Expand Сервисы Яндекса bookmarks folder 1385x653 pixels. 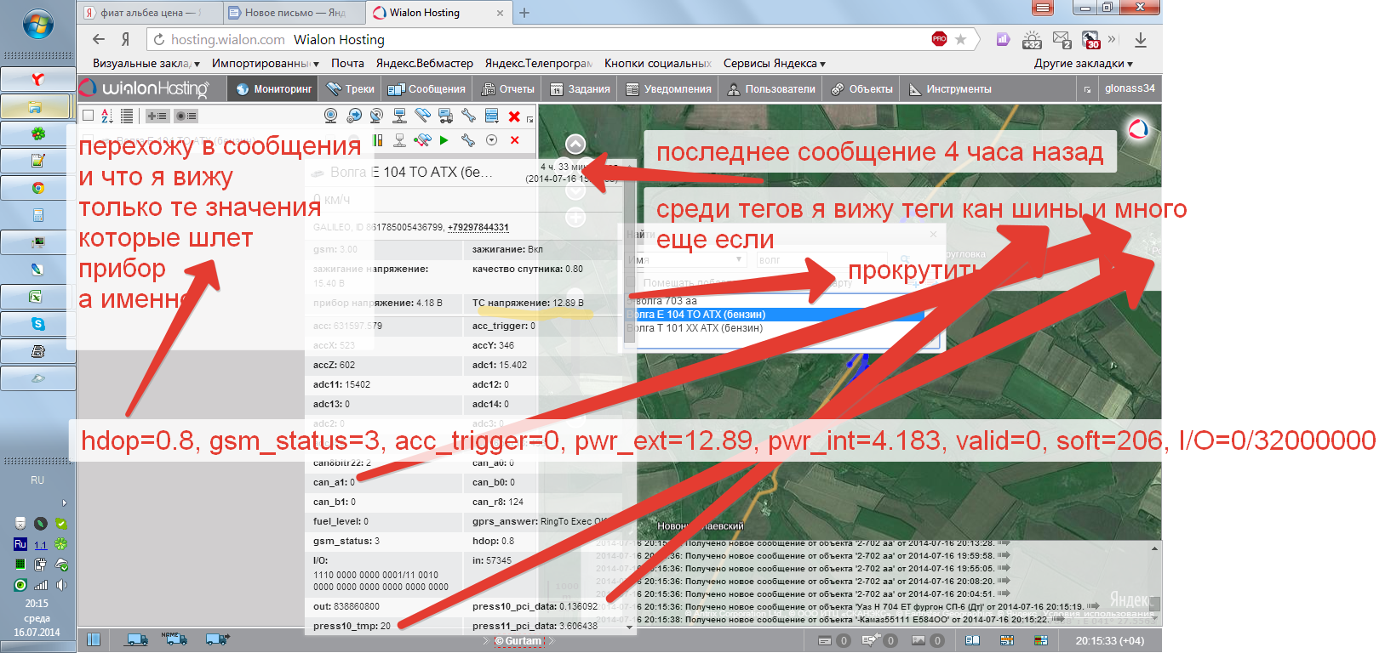pos(774,64)
